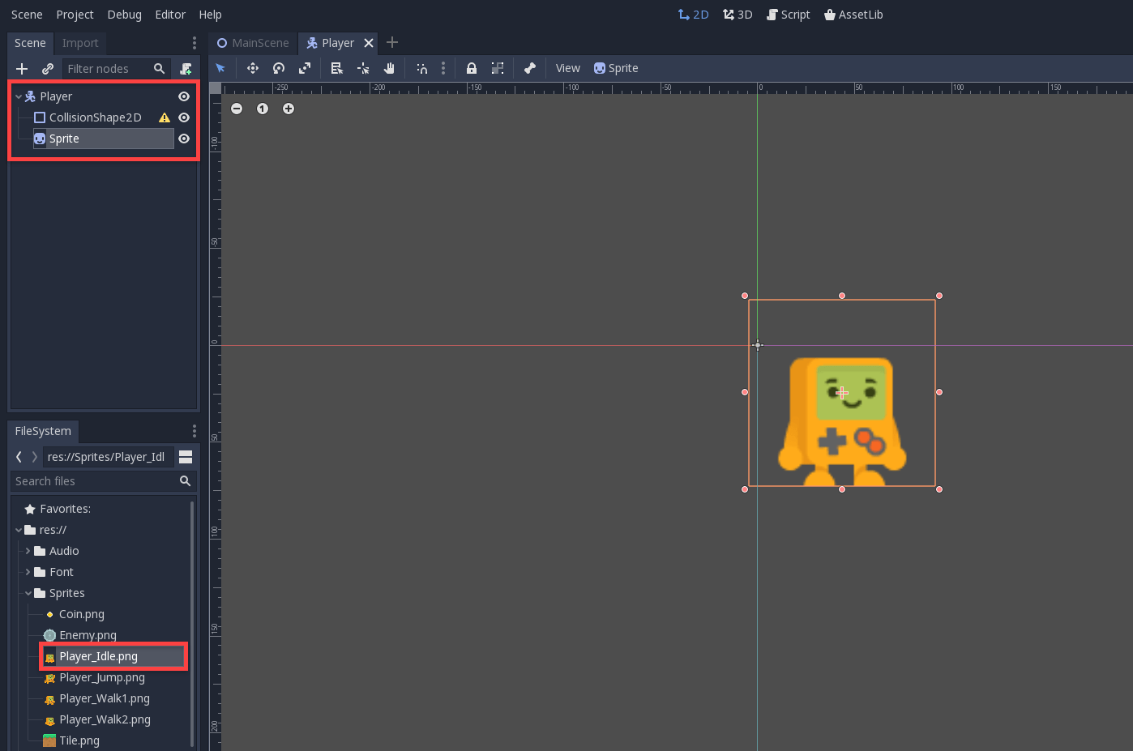The image size is (1133, 751).
Task: Switch to the Import dock tab
Action: pos(80,43)
